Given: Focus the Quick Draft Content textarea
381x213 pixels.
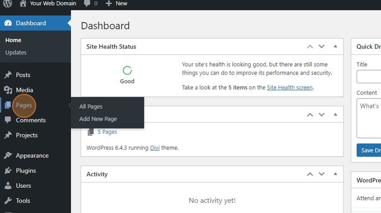Looking at the screenshot, I should [x=369, y=118].
